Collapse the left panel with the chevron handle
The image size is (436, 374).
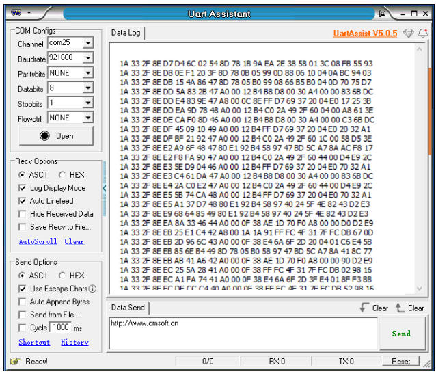(105, 189)
